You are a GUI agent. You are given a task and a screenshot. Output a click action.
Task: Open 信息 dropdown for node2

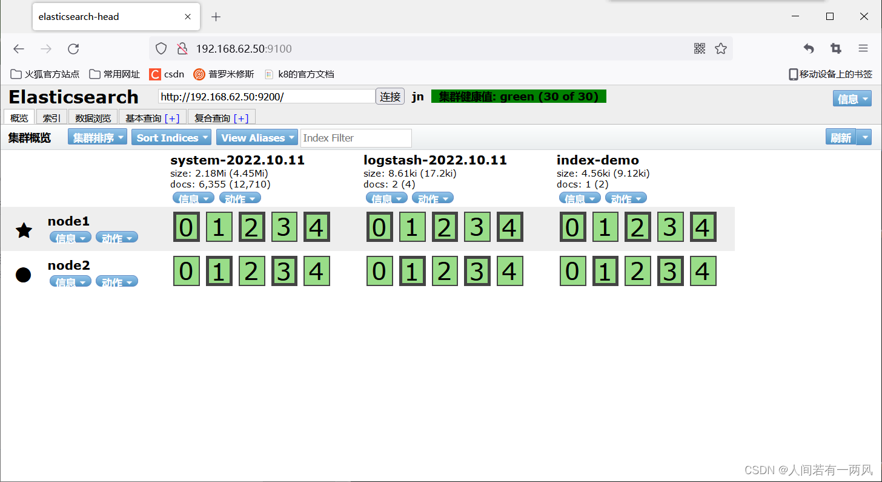click(70, 282)
